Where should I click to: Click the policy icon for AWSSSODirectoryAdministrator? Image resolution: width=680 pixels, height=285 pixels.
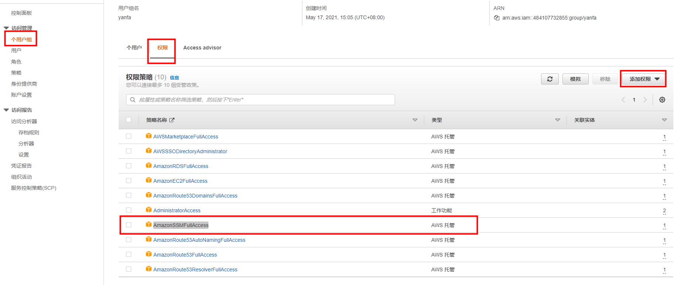149,151
